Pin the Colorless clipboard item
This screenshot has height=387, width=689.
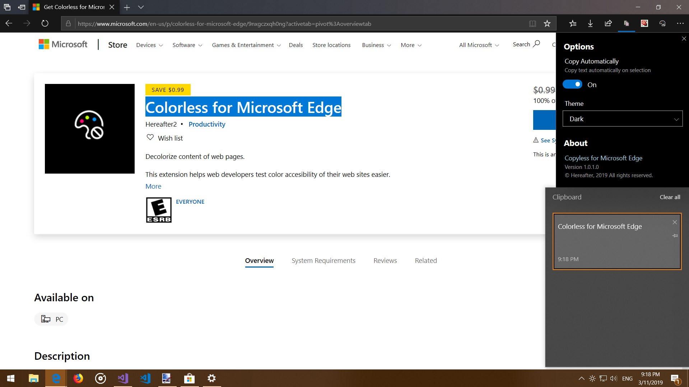(675, 236)
